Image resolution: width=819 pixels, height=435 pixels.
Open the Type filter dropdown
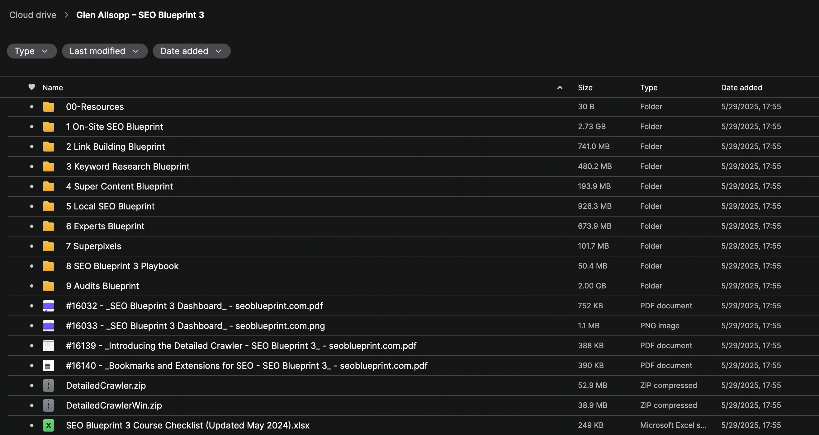(x=31, y=51)
